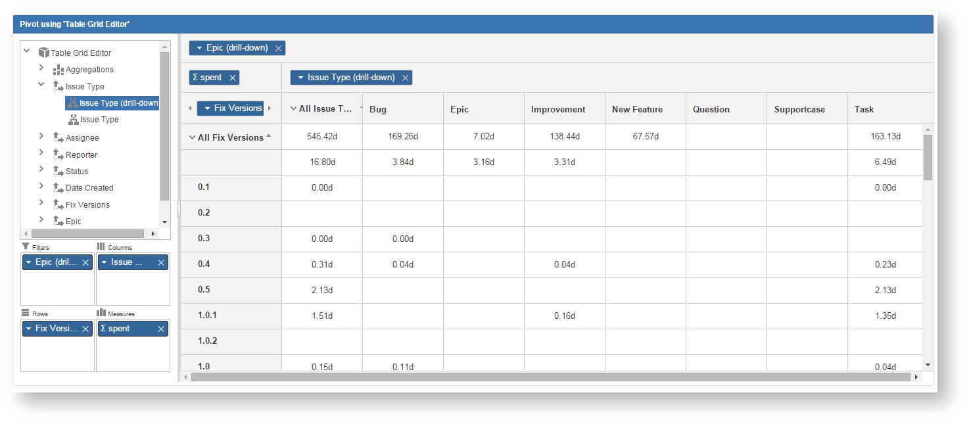Select the 138.44d Improvement cell
This screenshot has height=424, width=969.
[x=564, y=137]
